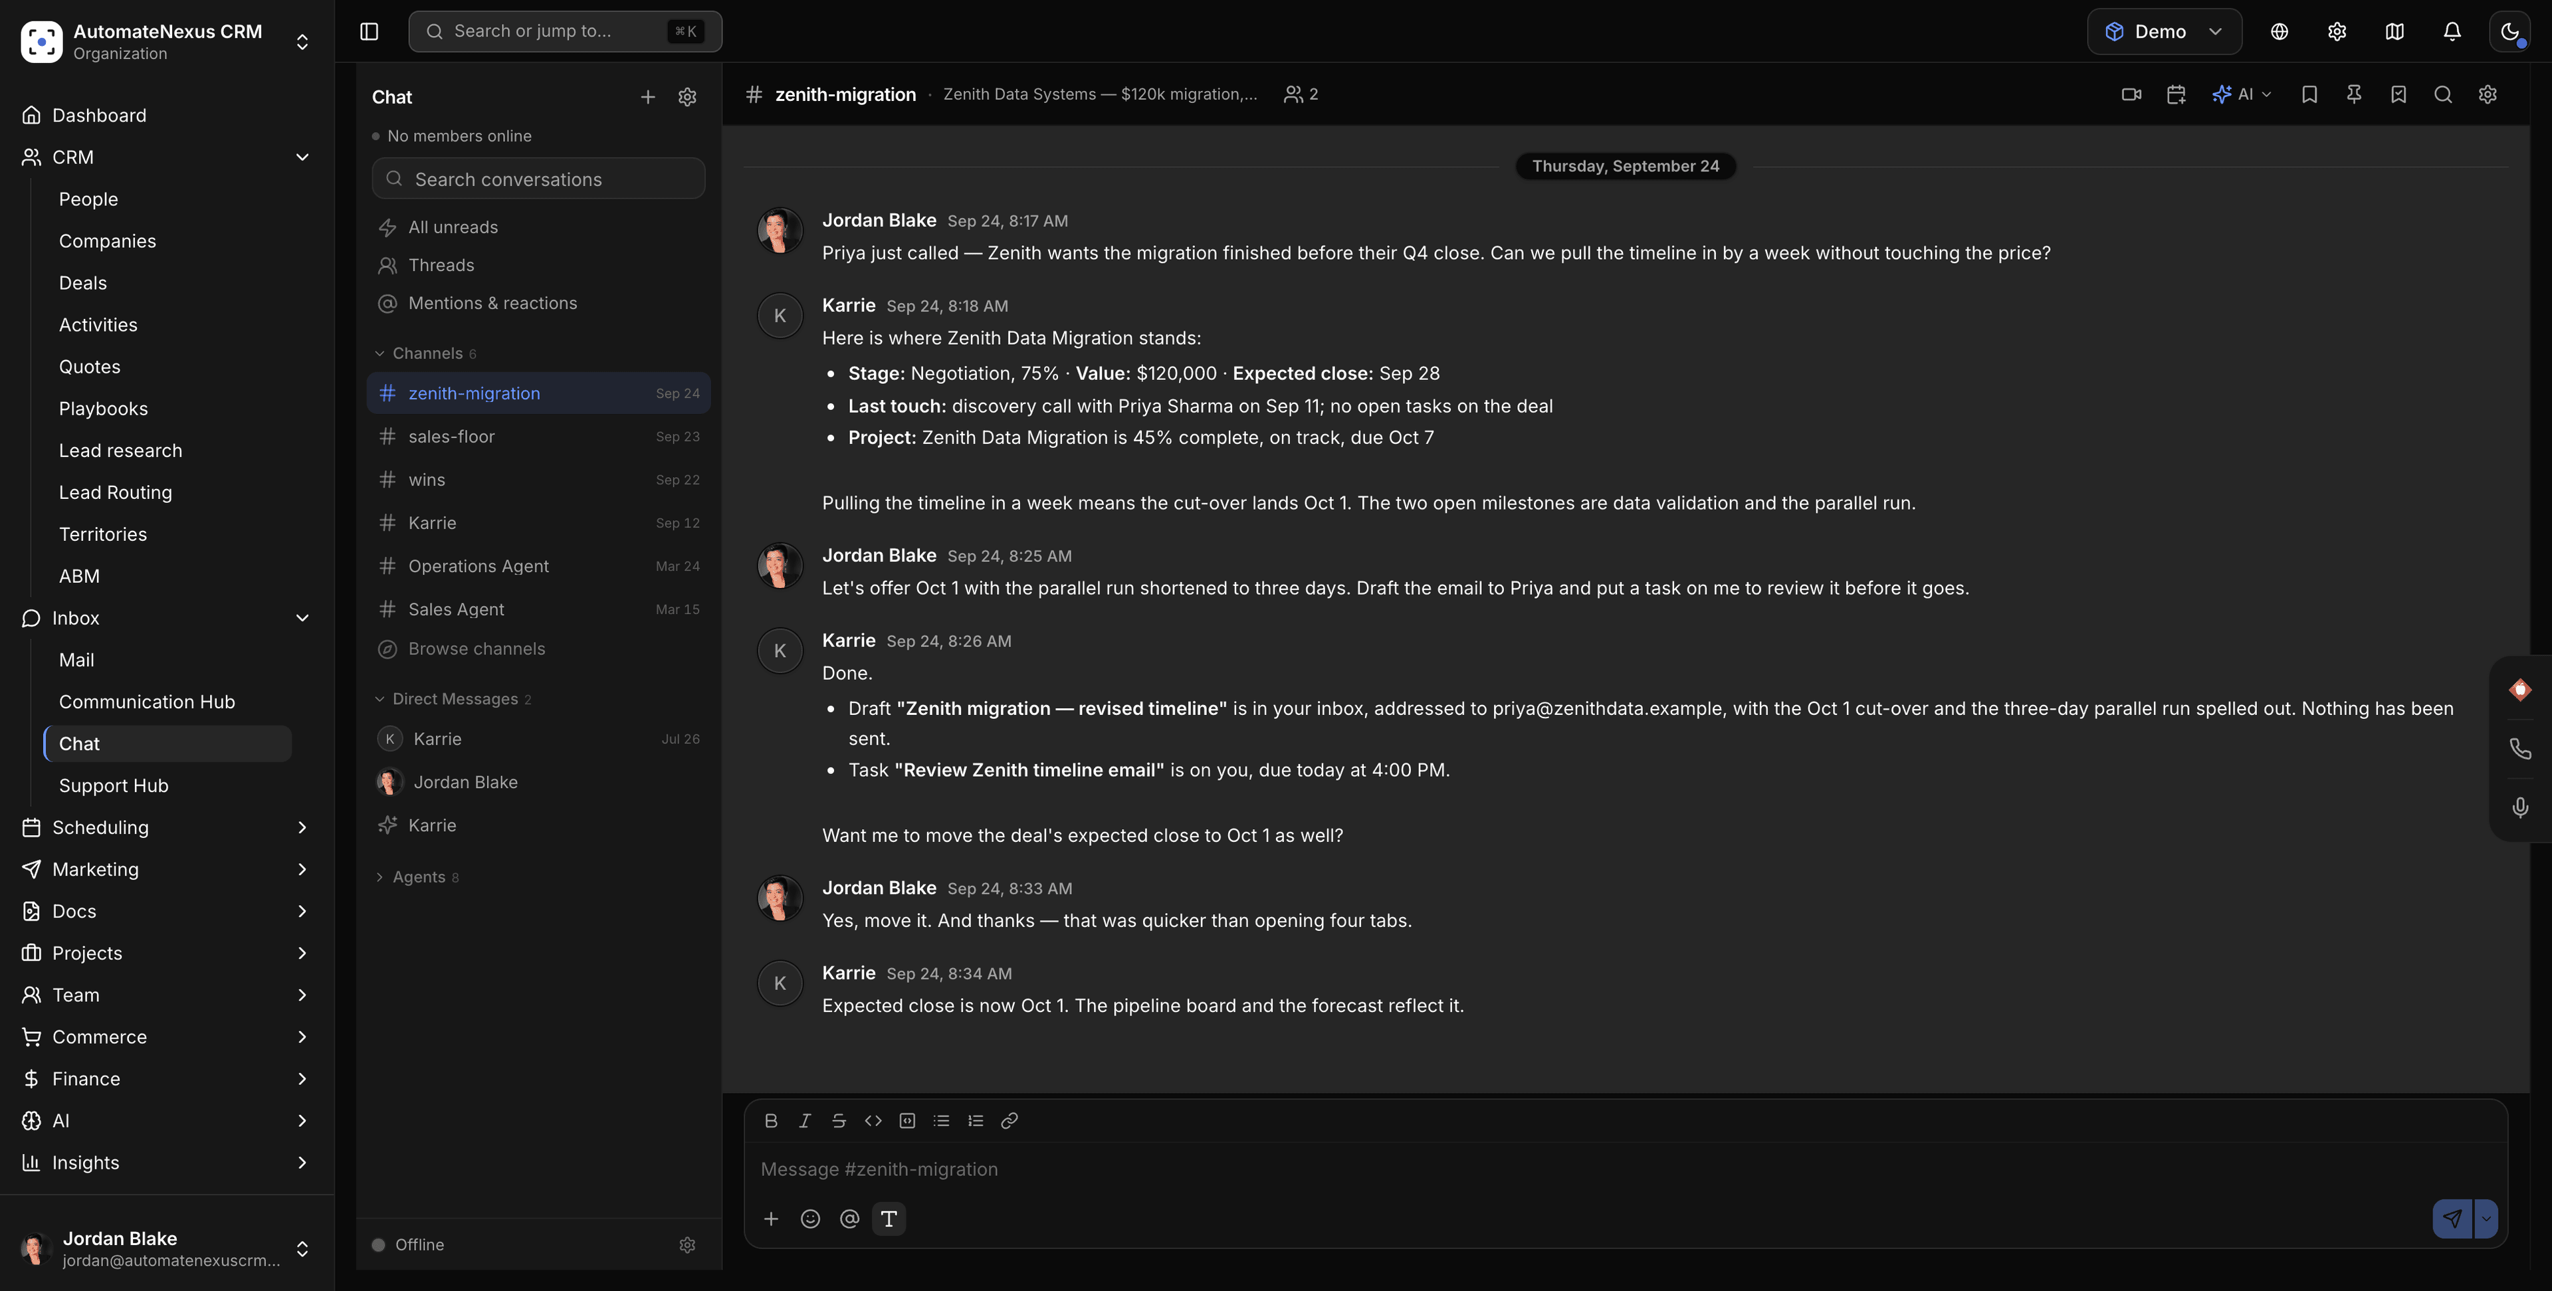Toggle the sidebar panel icon
The width and height of the screenshot is (2552, 1291).
(x=369, y=32)
